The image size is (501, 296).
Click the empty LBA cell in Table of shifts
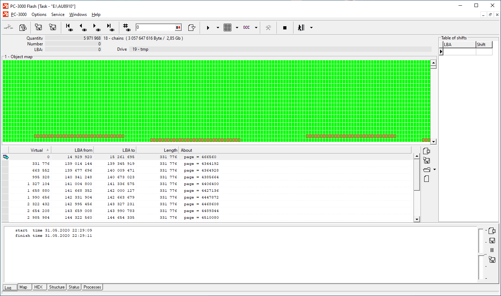460,52
